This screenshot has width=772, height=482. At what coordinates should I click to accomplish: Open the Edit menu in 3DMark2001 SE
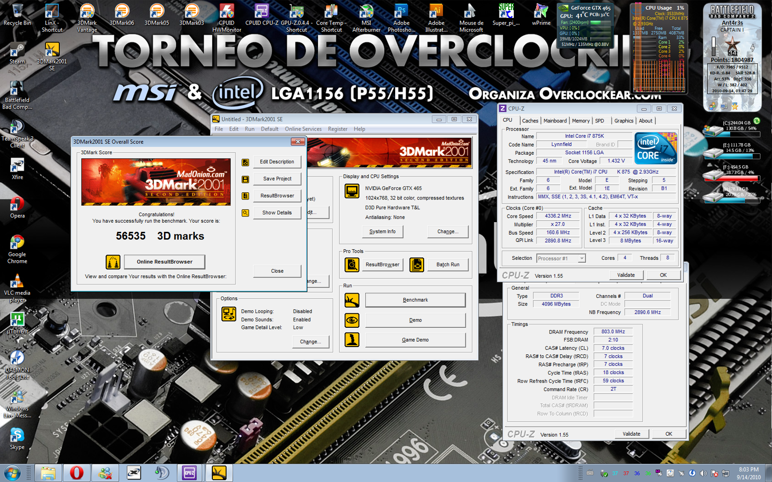234,129
